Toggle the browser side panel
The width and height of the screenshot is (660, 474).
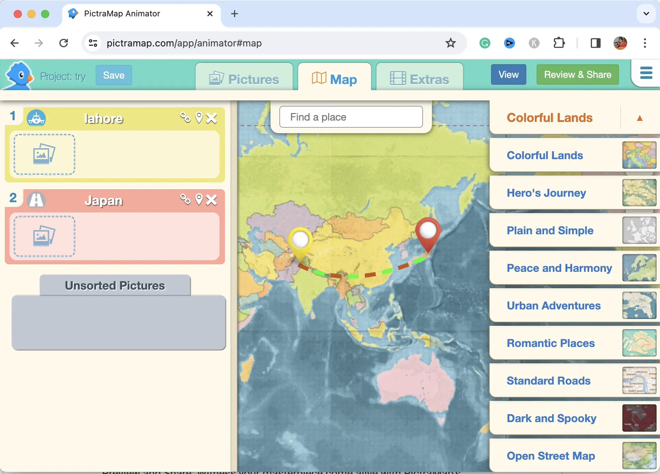click(596, 43)
